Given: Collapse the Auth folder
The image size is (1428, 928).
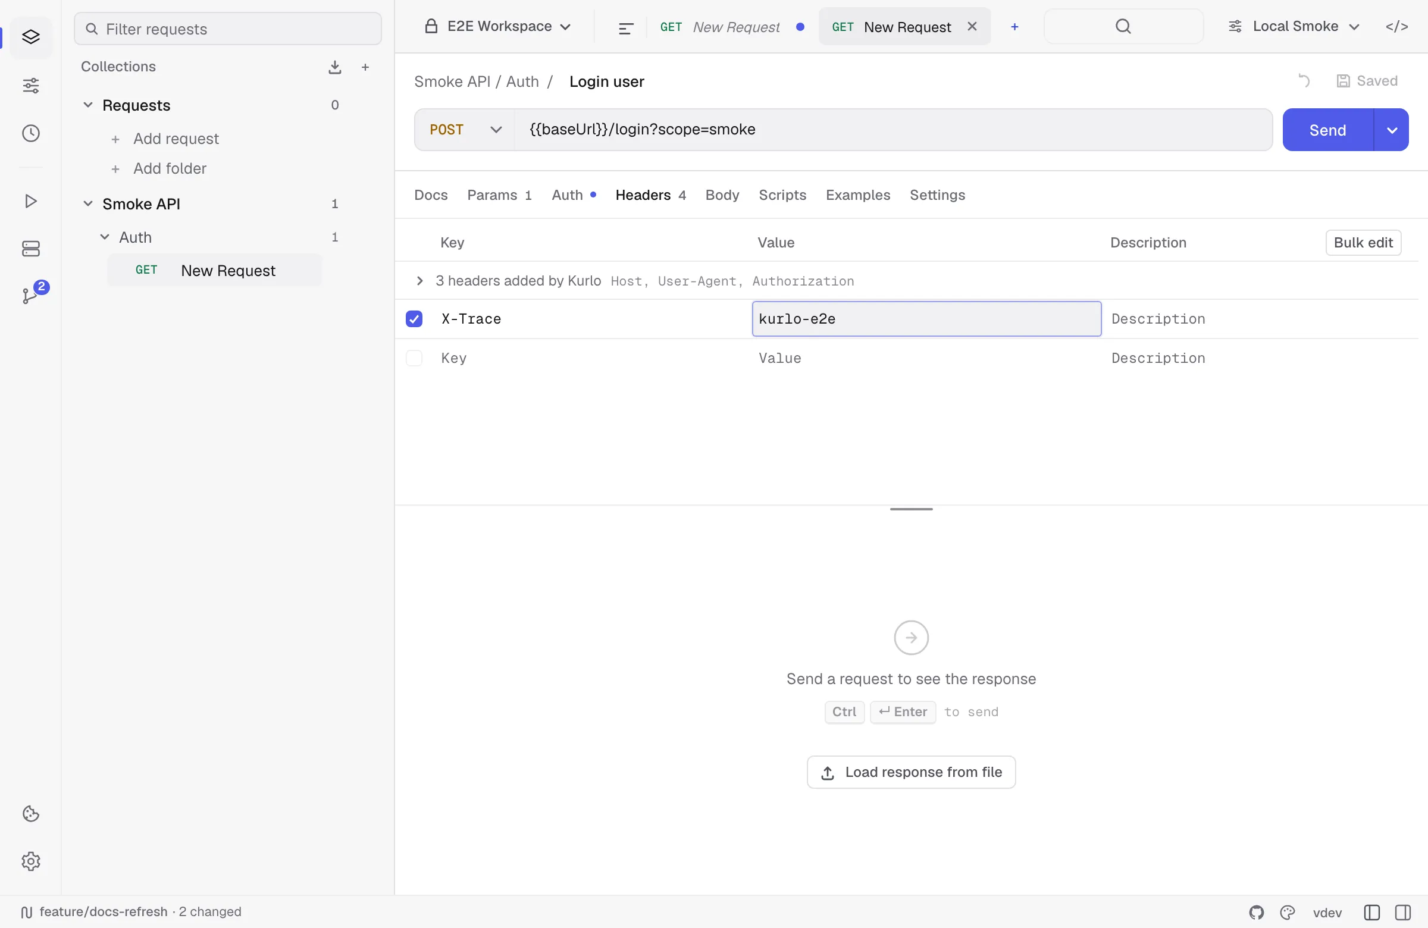Looking at the screenshot, I should coord(104,237).
